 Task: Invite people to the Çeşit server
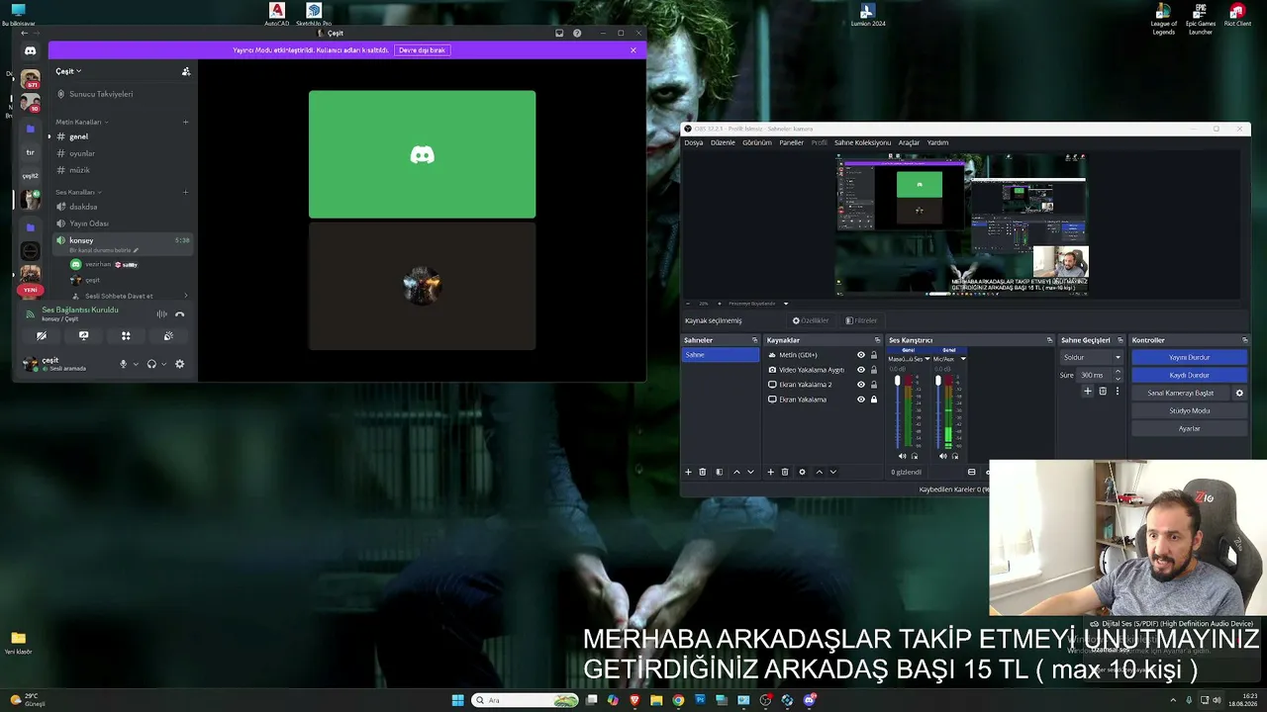click(185, 71)
